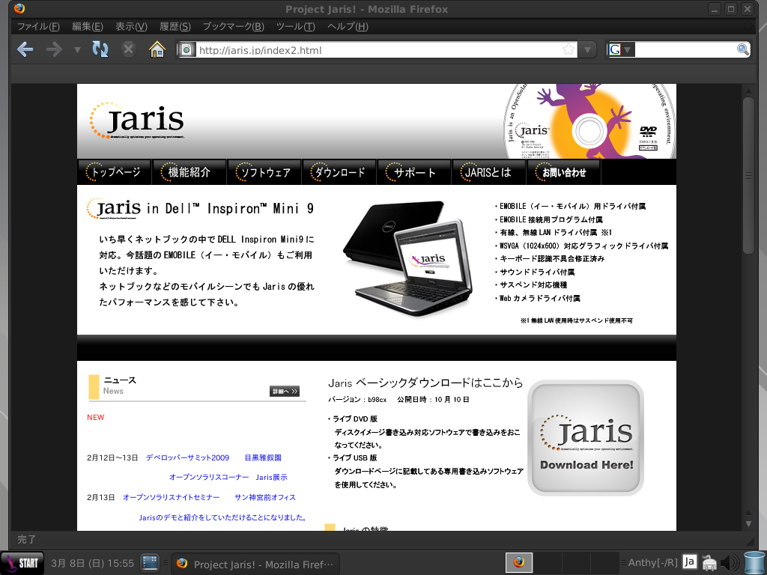Click the network connection icon in system tray

pos(709,562)
